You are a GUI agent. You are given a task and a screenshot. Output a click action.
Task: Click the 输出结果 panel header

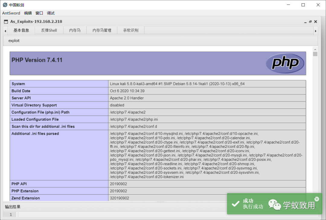pyautogui.click(x=13, y=207)
